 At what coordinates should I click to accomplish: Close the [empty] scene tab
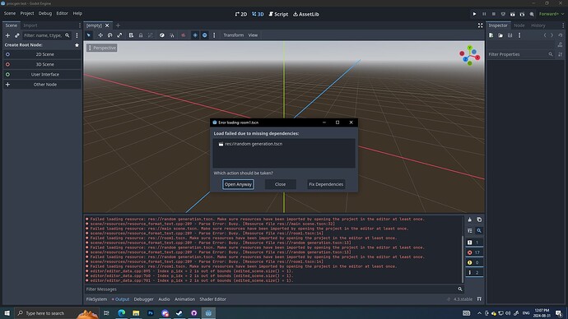107,25
